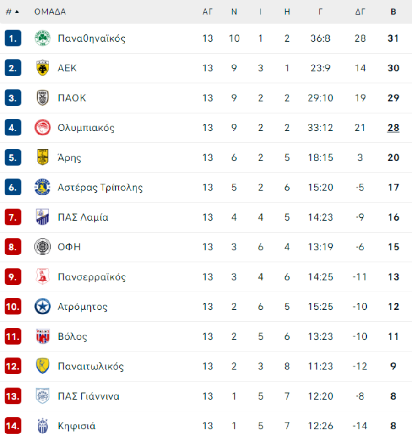Click the Παναθηναϊκός club crest icon

(x=43, y=38)
